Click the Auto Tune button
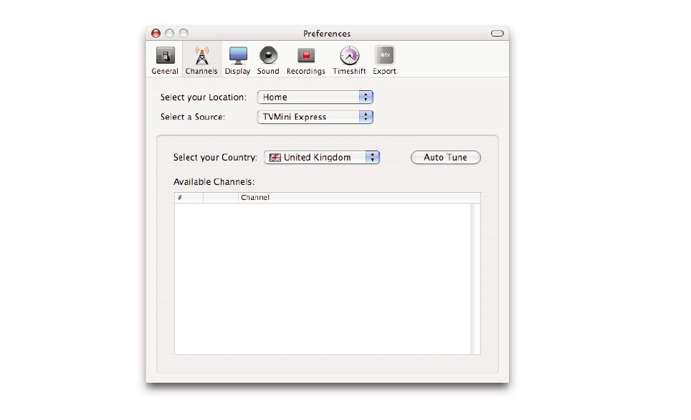Viewport: 691px width, 420px height. [x=446, y=158]
